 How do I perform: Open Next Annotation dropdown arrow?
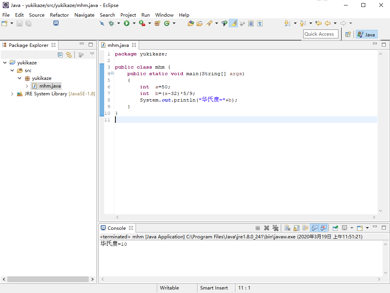click(295, 23)
